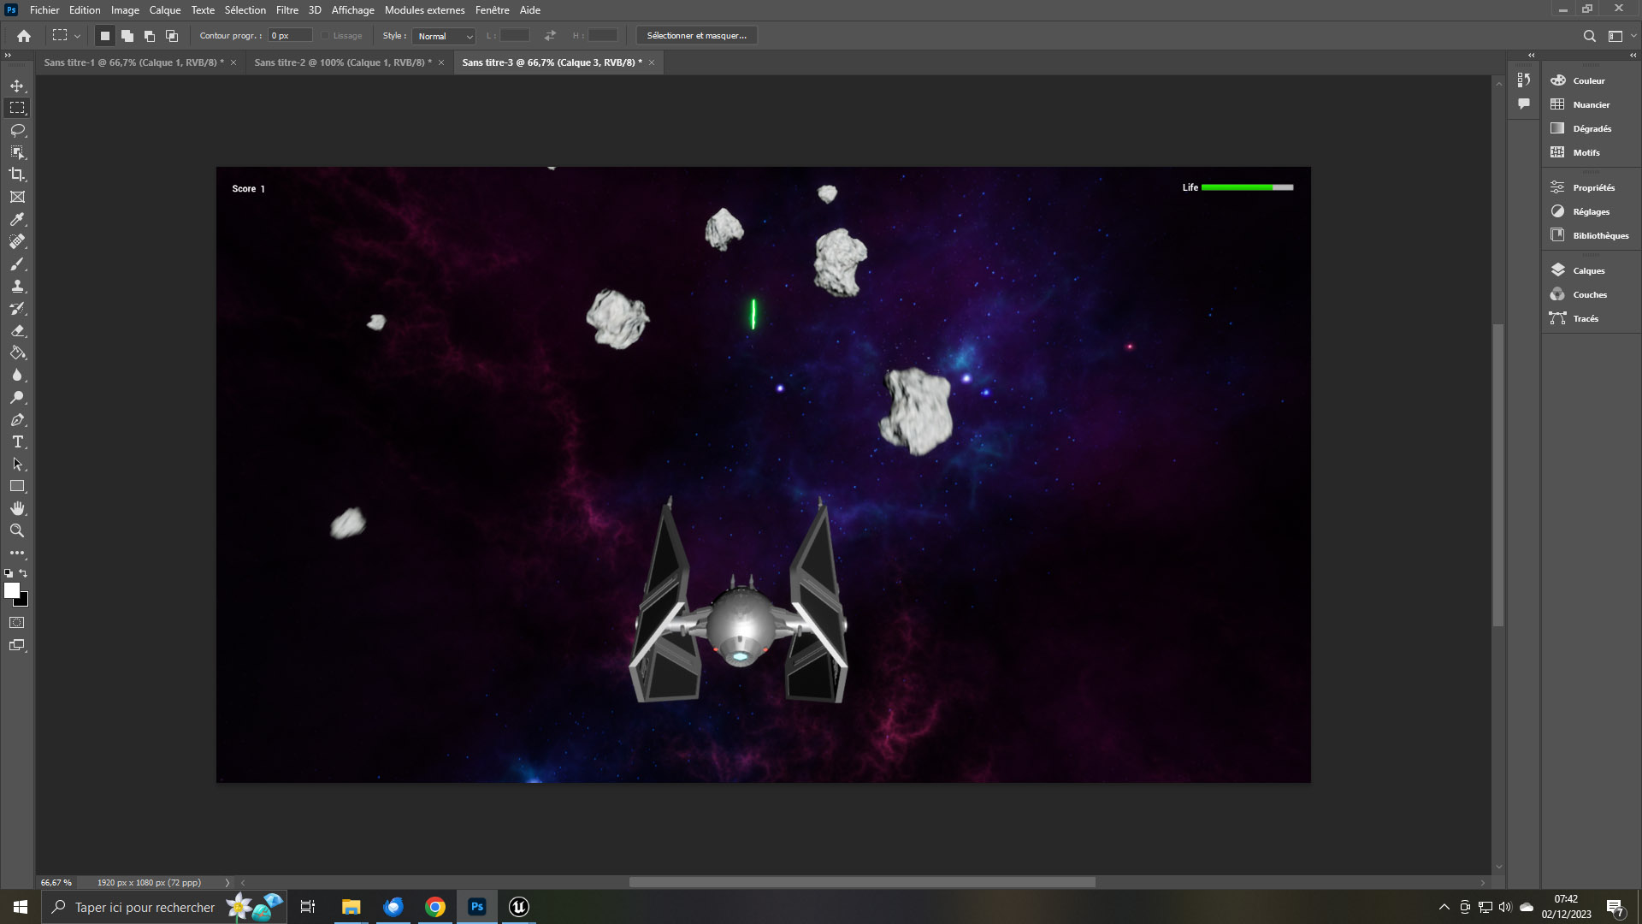Open the Search magnifier icon
1642x924 pixels.
[x=1589, y=36]
